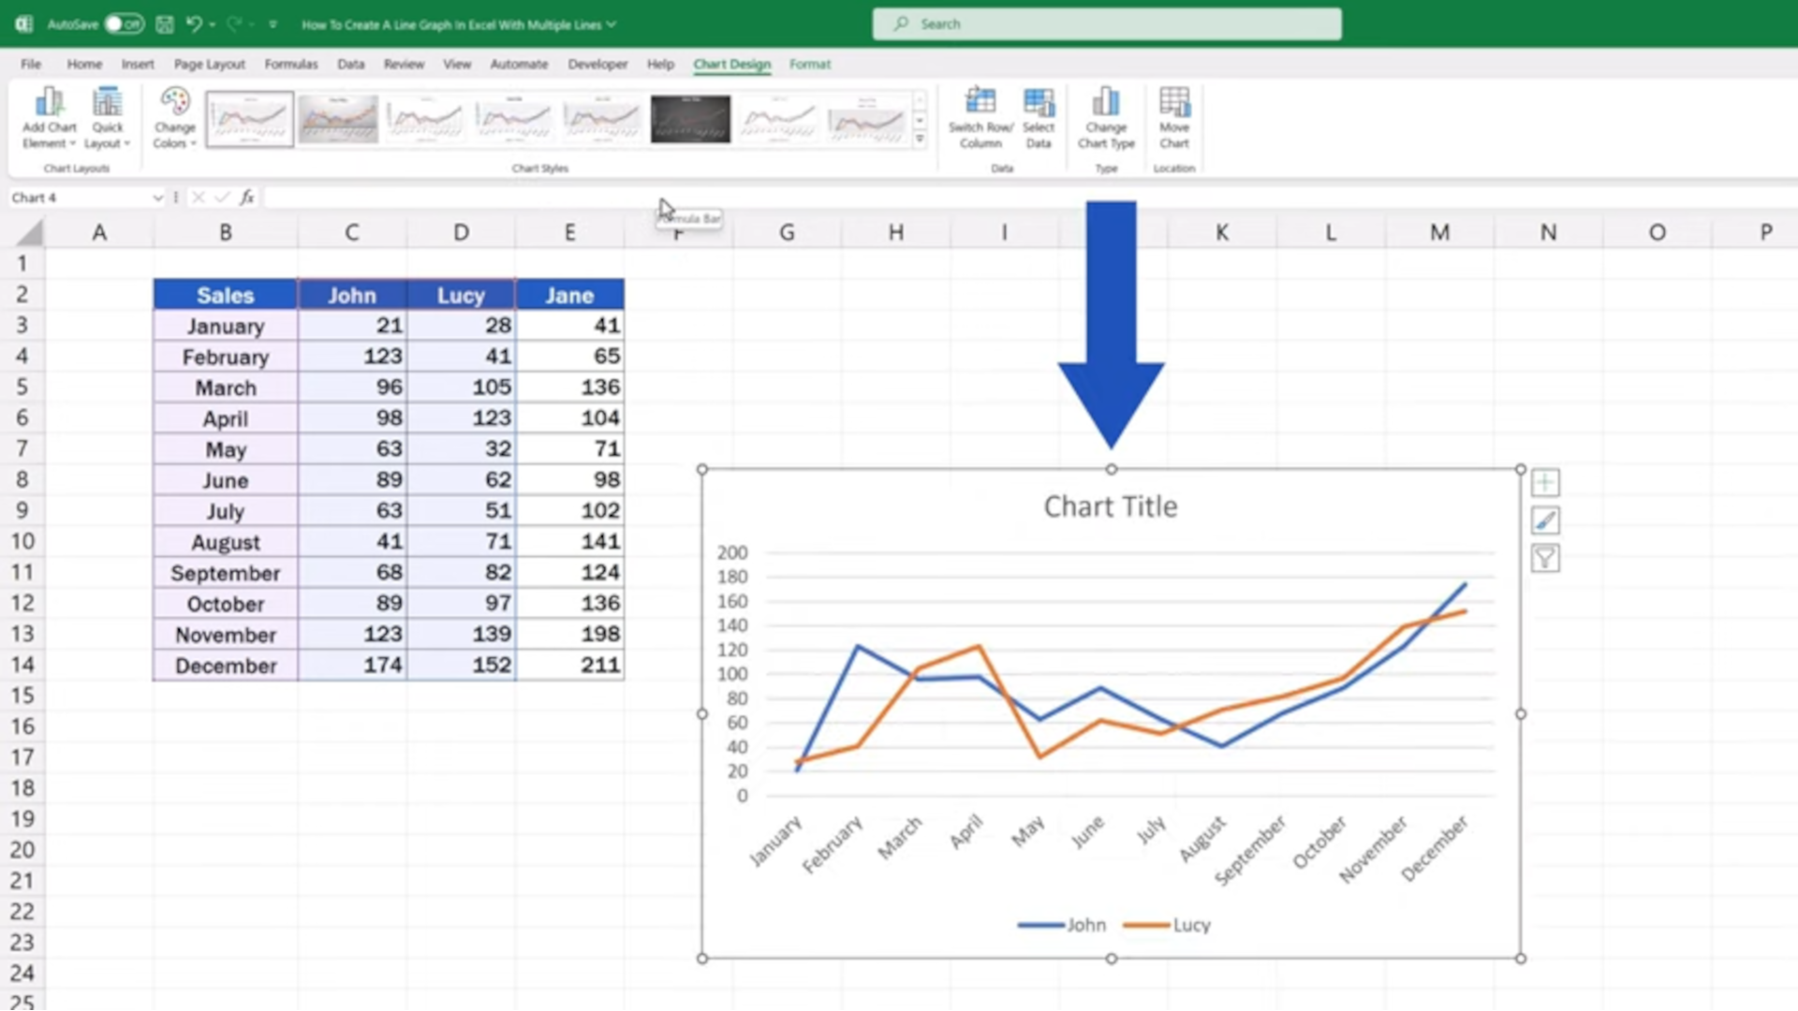The width and height of the screenshot is (1798, 1011).
Task: Click the Undo button
Action: pos(194,24)
